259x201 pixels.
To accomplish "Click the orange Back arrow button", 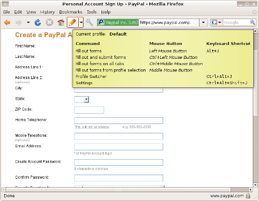I will (7, 22).
